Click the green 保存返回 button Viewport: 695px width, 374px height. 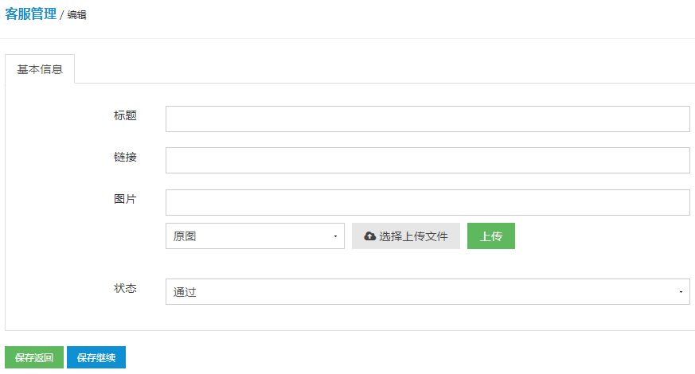[34, 357]
